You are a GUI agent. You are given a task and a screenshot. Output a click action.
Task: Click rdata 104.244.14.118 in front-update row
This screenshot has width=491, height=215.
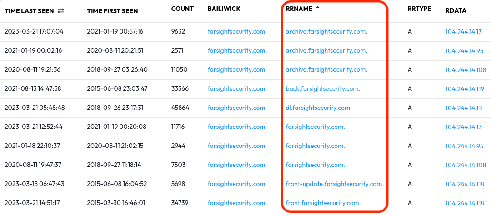465,184
